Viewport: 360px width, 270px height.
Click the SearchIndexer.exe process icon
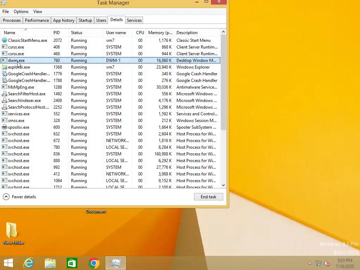pyautogui.click(x=4, y=100)
